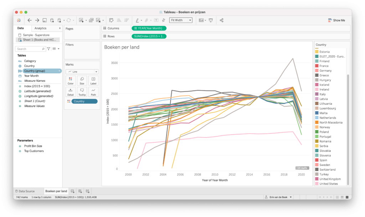Viewport: 365px width, 217px height.
Task: Click the pin icon to fix axes
Action: click(163, 20)
